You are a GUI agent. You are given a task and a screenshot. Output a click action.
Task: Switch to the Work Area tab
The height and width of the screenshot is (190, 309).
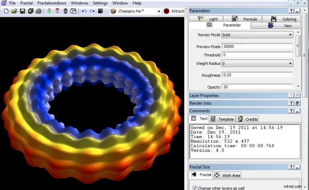(x=227, y=175)
